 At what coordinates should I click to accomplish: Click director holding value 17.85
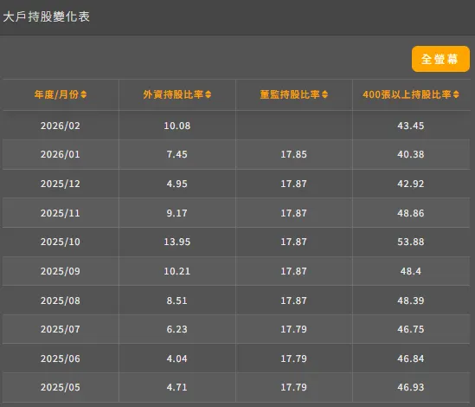point(293,154)
